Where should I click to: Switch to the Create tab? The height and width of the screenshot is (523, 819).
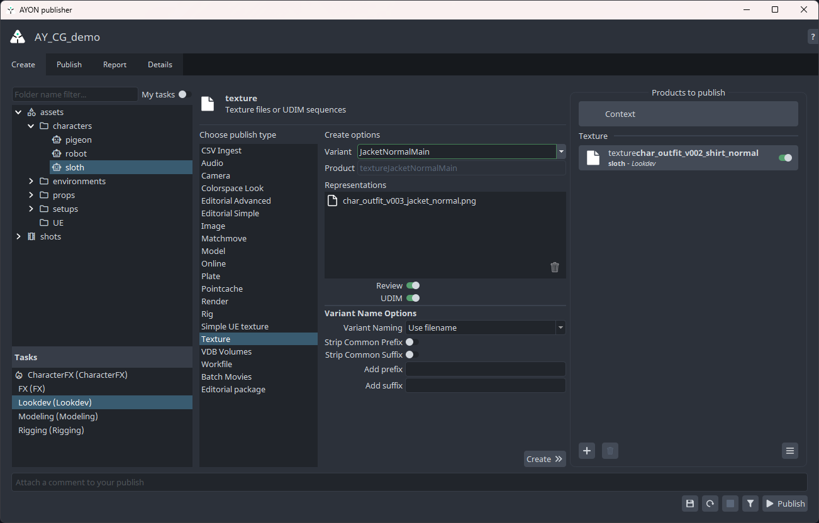tap(23, 65)
